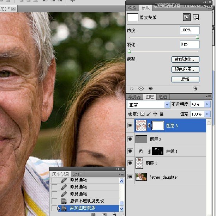Set history brush source for 总体不透明度更改
This screenshot has height=216, width=216.
coord(54,201)
